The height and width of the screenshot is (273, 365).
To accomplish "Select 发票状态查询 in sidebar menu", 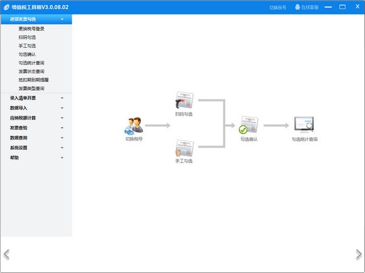I will click(32, 72).
